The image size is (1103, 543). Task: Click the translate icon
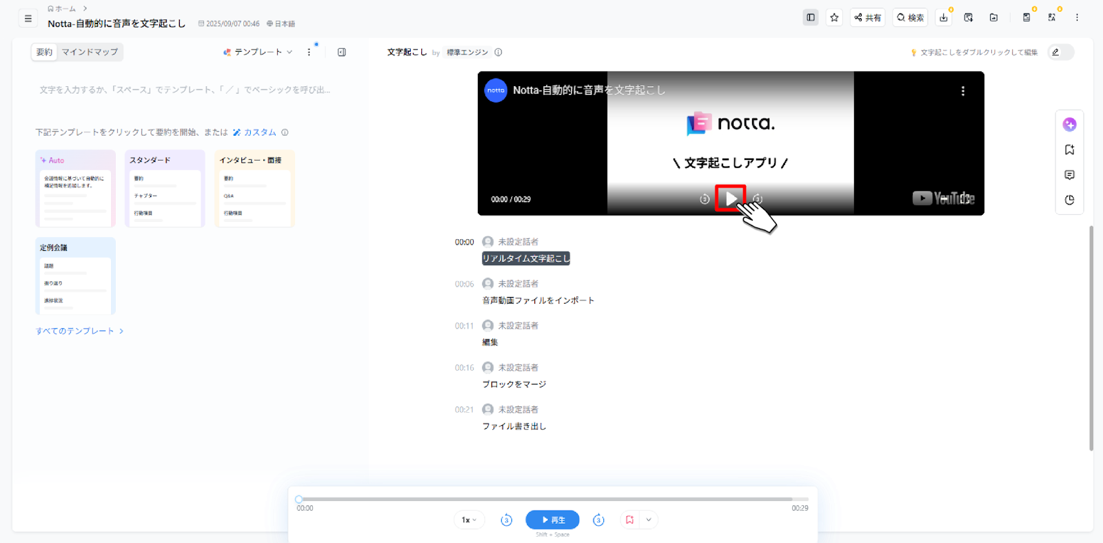click(x=1052, y=17)
